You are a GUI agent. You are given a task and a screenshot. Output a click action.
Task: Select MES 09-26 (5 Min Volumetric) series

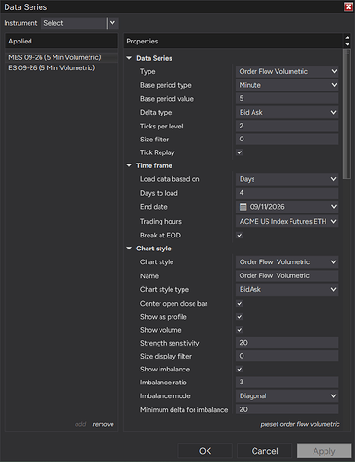pos(61,57)
